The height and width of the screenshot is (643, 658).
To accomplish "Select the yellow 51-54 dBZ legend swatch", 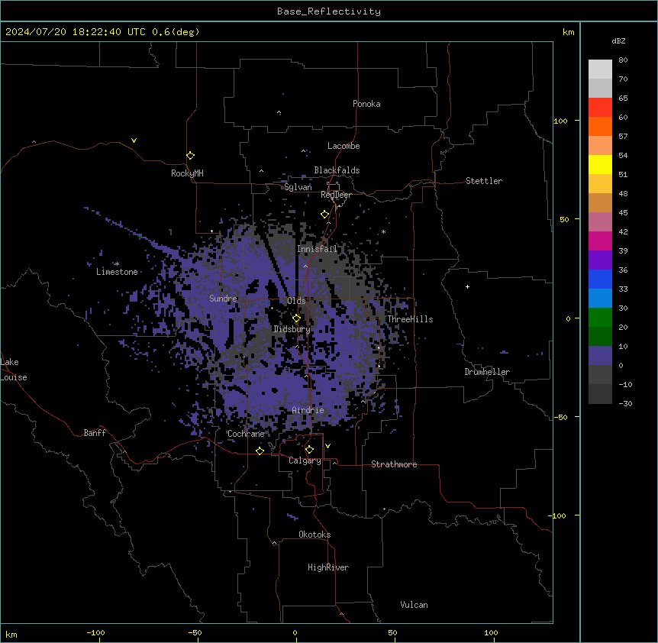I will (600, 165).
